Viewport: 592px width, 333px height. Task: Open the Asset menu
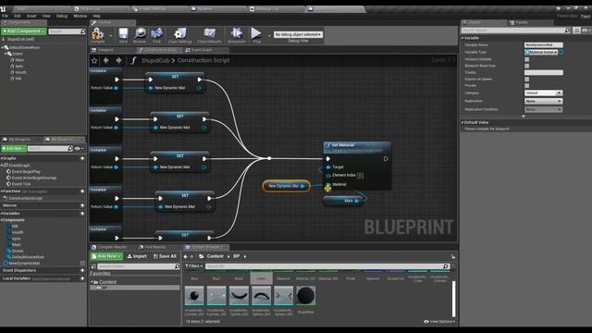click(x=31, y=16)
